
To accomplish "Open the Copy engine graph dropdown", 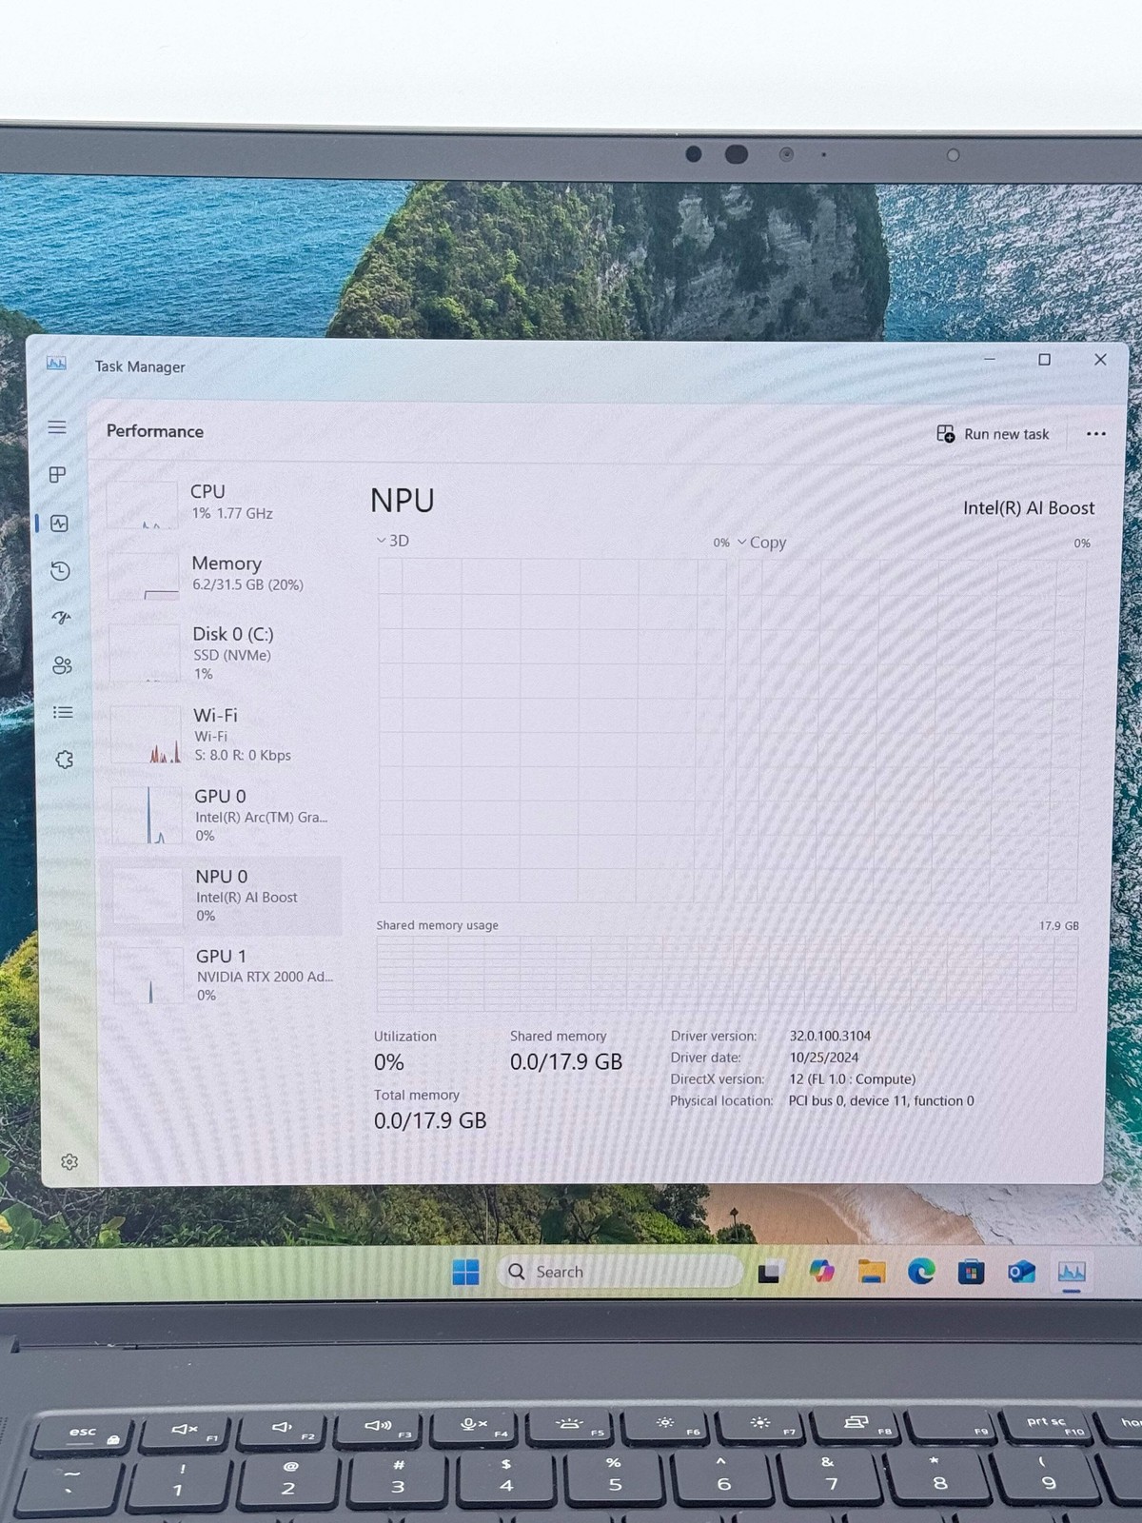I will click(762, 543).
